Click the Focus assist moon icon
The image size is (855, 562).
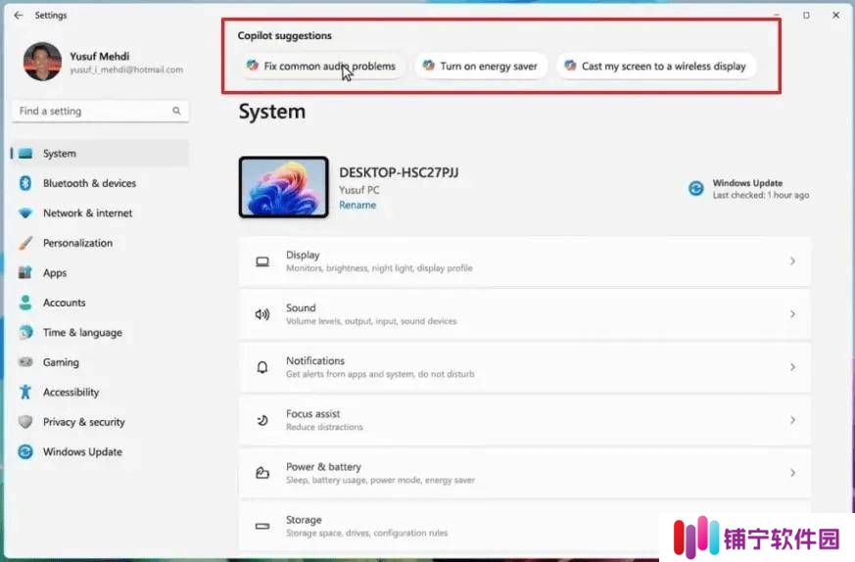(262, 420)
